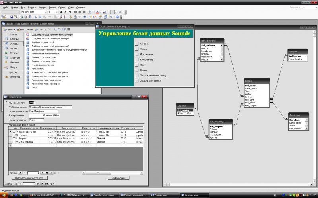The width and height of the screenshot is (318, 198).
Task: Open the Вставка menu
Action: coord(32,8)
